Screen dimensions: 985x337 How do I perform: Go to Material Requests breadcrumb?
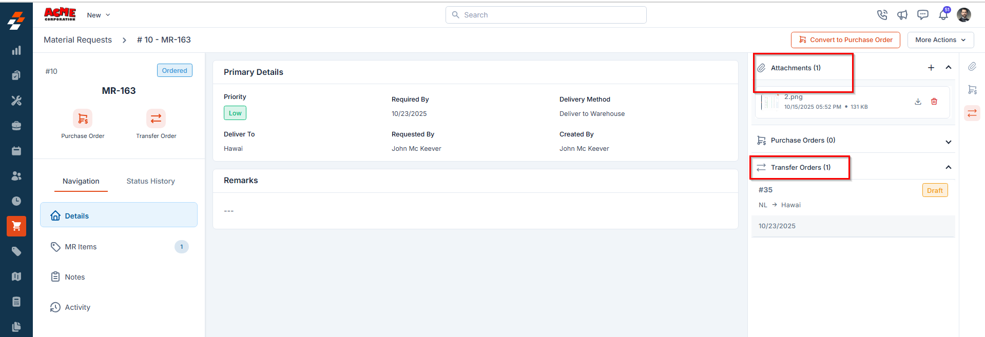(78, 40)
